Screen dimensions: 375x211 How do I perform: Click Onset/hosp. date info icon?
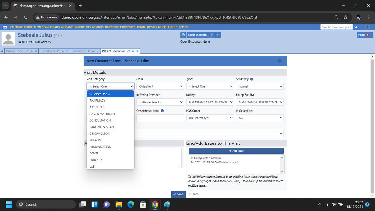[162, 111]
